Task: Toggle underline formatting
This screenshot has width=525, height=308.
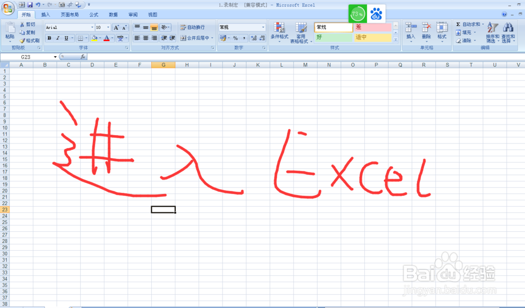Action: point(66,38)
